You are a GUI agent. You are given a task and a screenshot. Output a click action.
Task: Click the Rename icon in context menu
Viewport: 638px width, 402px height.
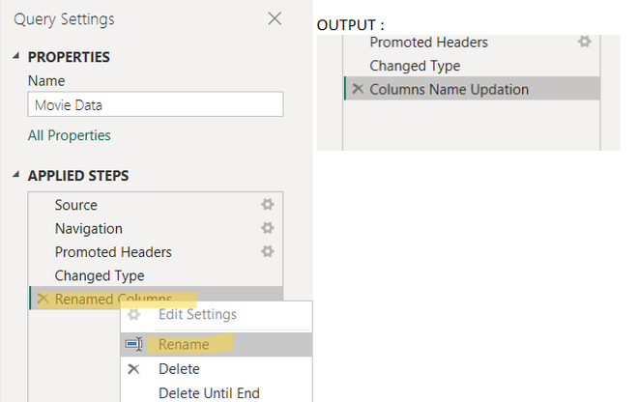pyautogui.click(x=134, y=344)
